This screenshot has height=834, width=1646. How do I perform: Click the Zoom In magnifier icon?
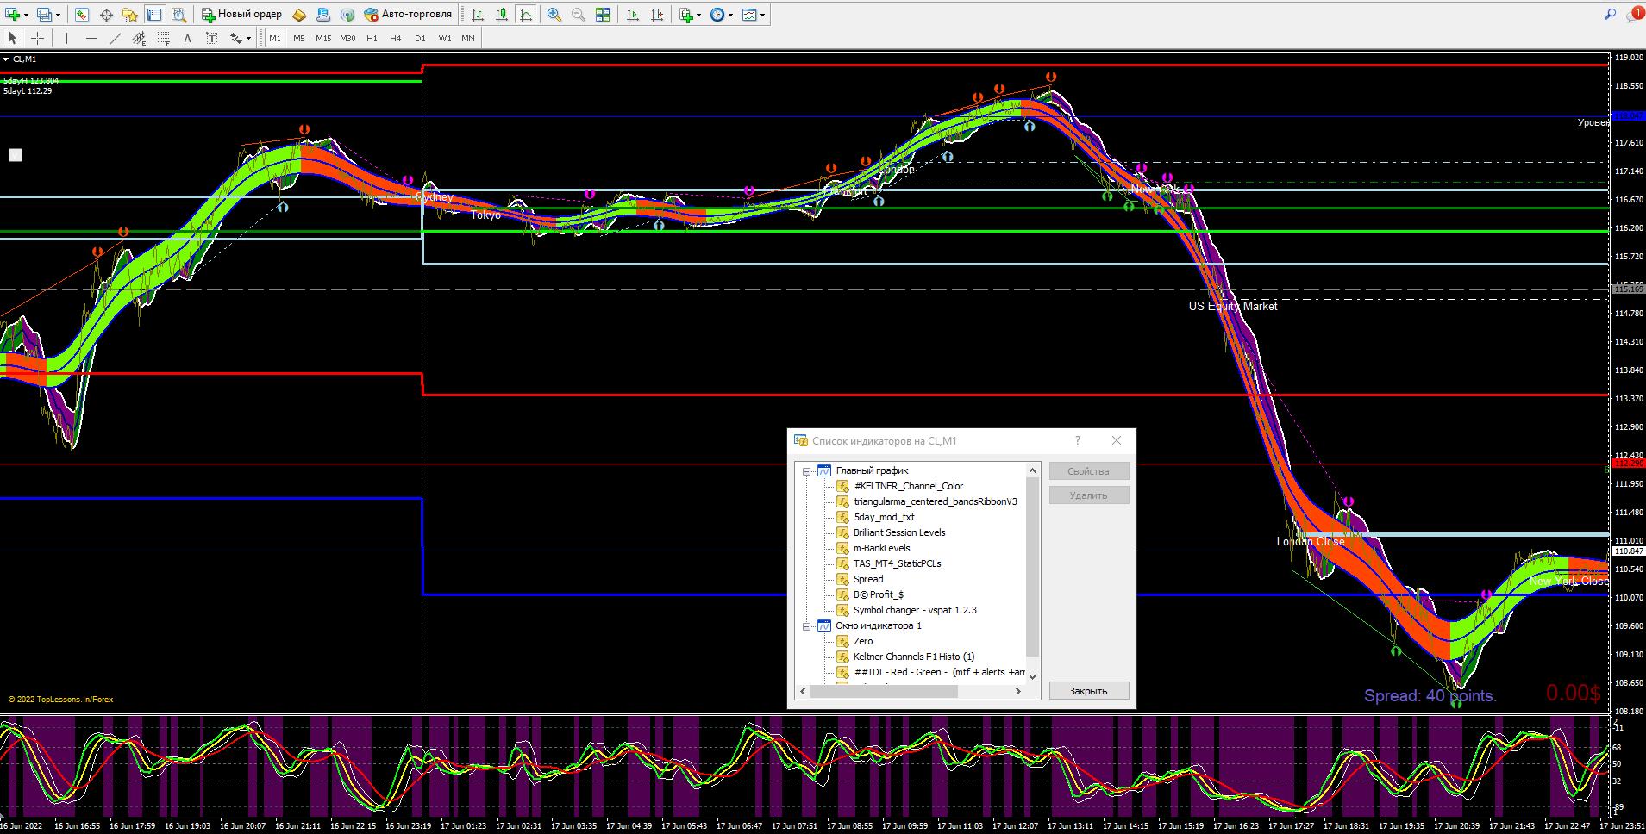pyautogui.click(x=554, y=15)
